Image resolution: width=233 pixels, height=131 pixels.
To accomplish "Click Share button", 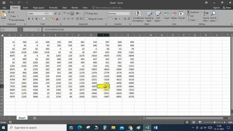I will coord(226,8).
